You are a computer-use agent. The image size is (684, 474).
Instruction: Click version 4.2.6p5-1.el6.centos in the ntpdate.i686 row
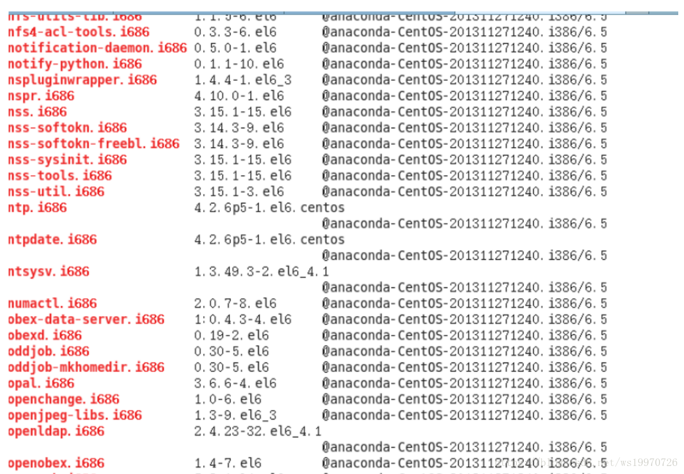coord(270,240)
